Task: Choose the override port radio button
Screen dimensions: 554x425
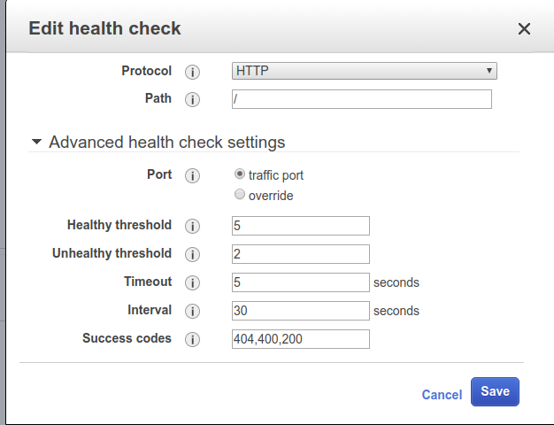Action: (x=240, y=195)
